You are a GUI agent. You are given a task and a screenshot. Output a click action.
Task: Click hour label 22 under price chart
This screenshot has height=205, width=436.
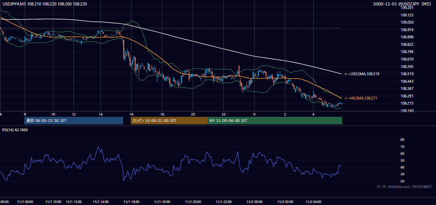coord(223,114)
